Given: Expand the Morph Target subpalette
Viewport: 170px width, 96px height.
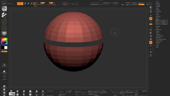Looking at the screenshot, I should pyautogui.click(x=159, y=30).
